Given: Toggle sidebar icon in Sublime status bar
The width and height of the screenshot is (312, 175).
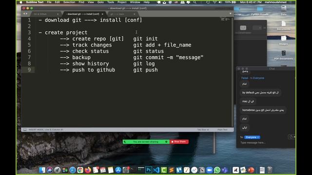Looking at the screenshot, I should click(25, 130).
